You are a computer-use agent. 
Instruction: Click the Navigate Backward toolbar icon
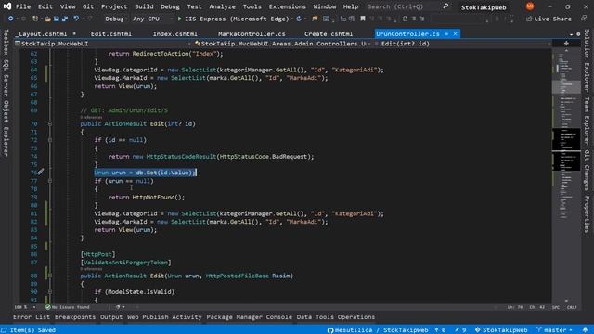point(10,19)
